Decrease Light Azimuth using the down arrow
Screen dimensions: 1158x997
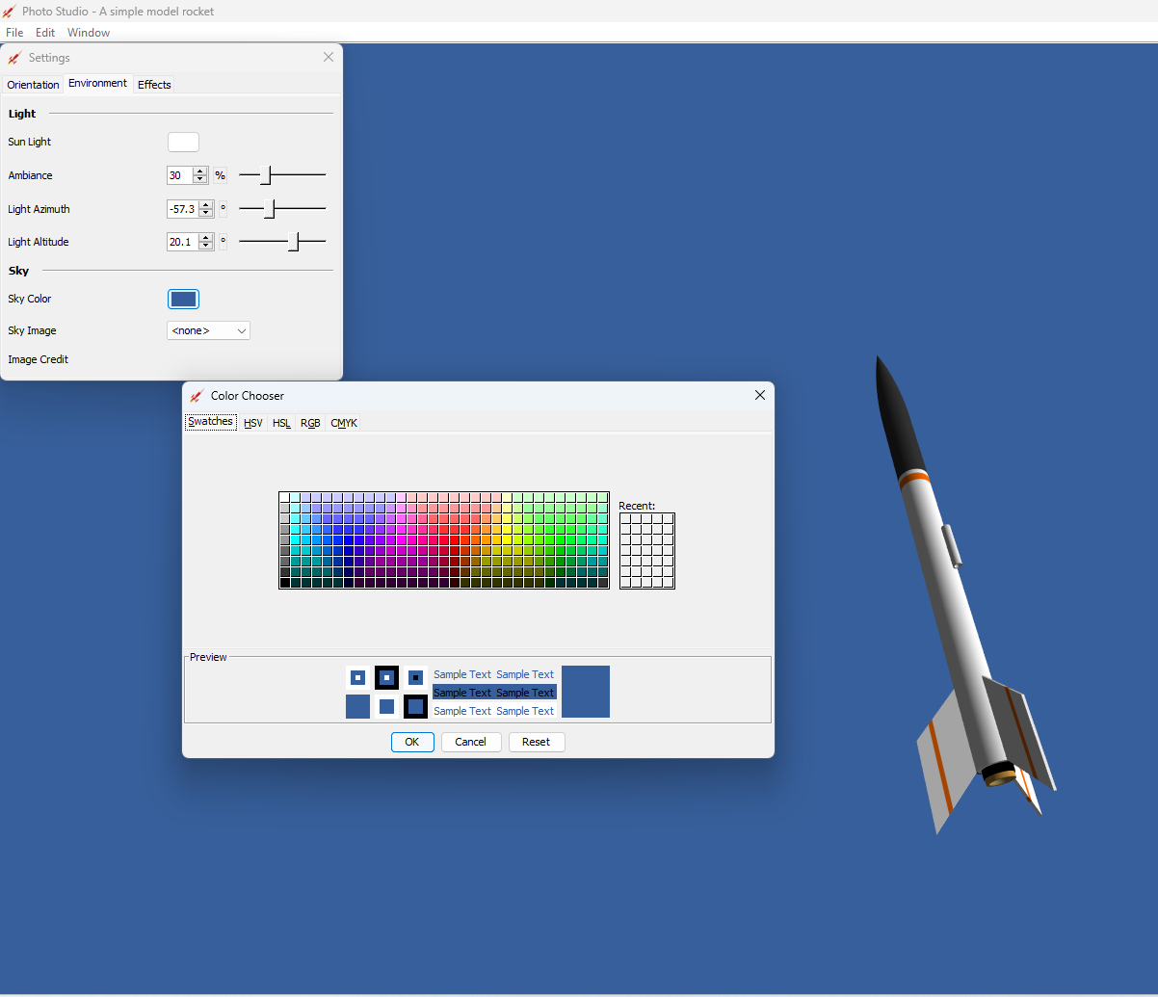click(205, 213)
